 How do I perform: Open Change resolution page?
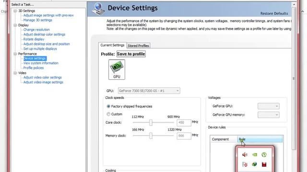(x=36, y=30)
